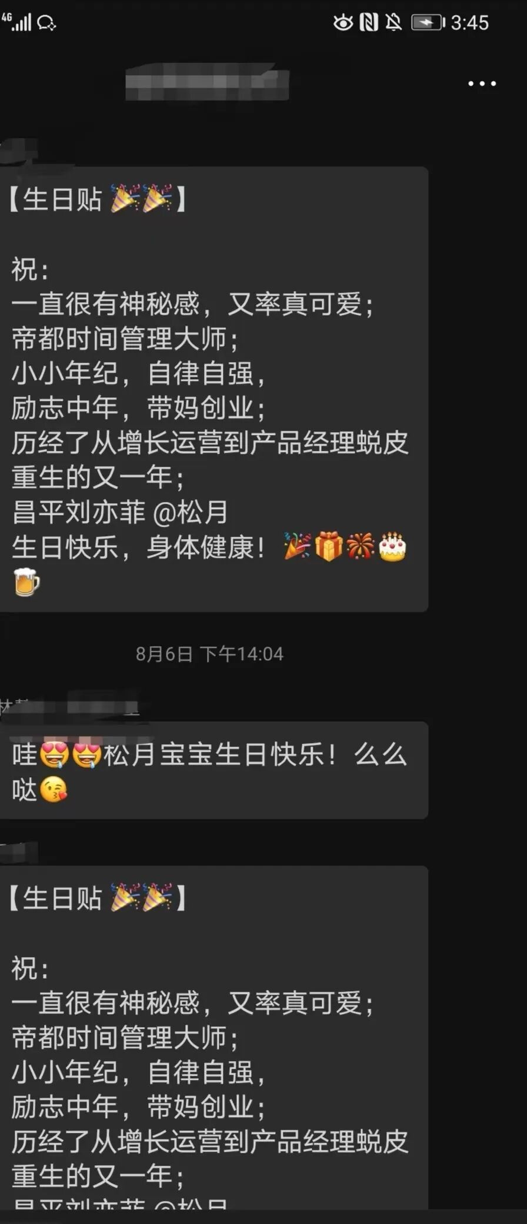Tap the 8月6日 下午14:04 timestamp
Image resolution: width=527 pixels, height=1224 pixels.
tap(209, 654)
